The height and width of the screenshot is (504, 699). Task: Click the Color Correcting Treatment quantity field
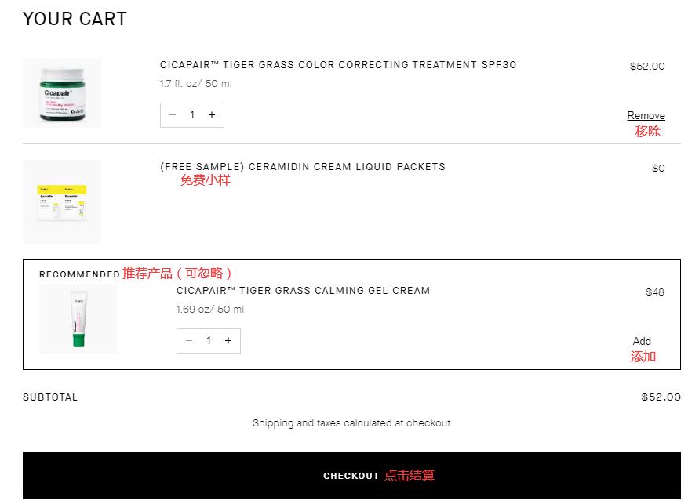pos(192,115)
